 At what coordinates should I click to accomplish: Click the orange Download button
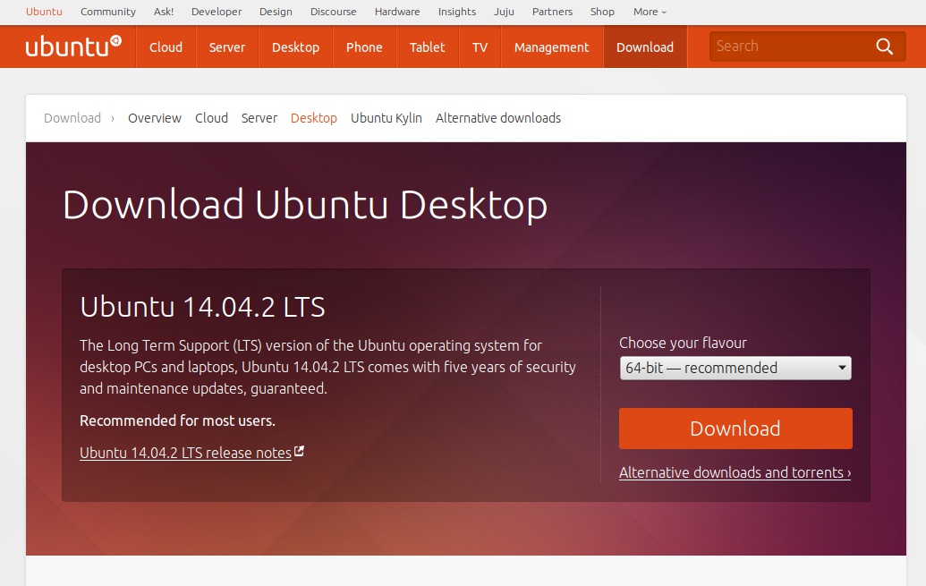point(735,429)
